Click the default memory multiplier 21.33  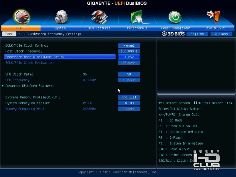[88, 103]
